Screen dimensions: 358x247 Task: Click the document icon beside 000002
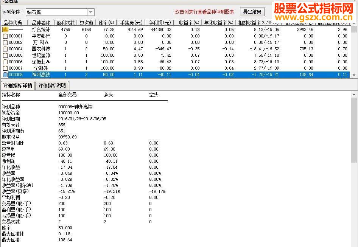click(x=5, y=42)
